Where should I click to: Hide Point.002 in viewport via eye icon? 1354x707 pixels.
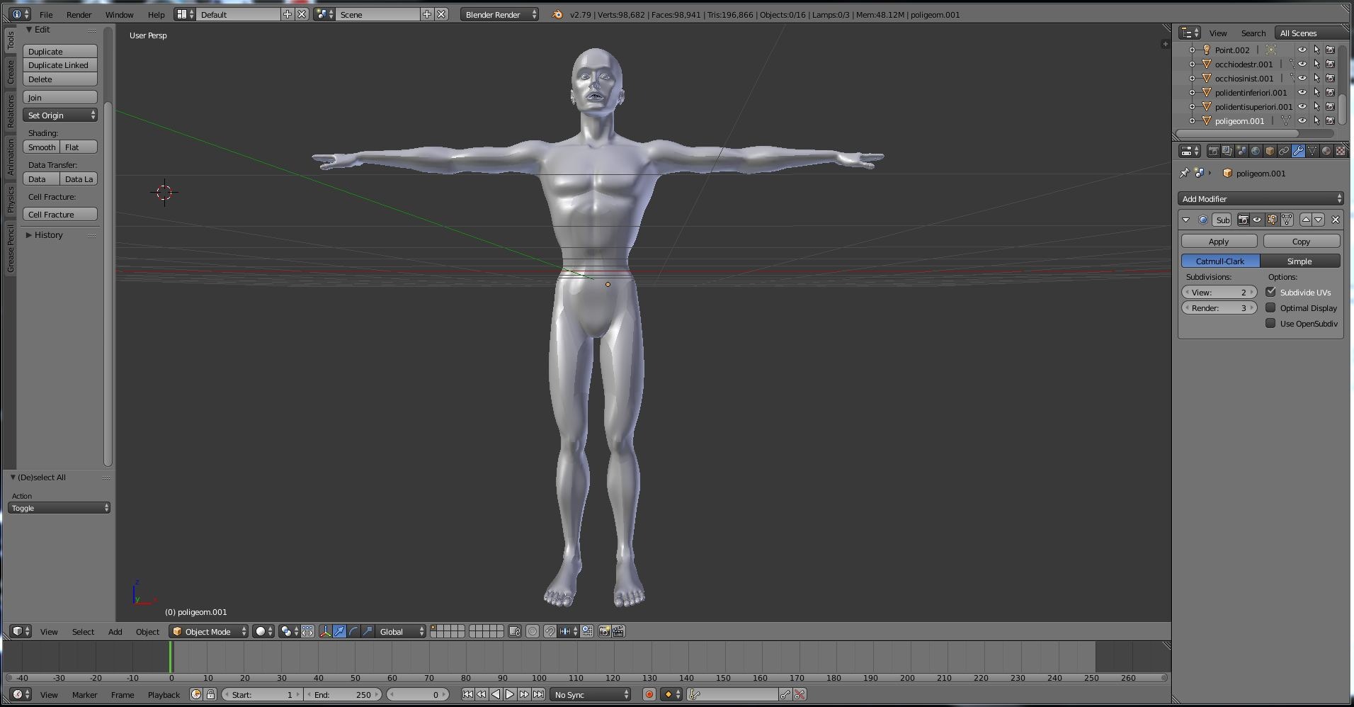click(1302, 50)
